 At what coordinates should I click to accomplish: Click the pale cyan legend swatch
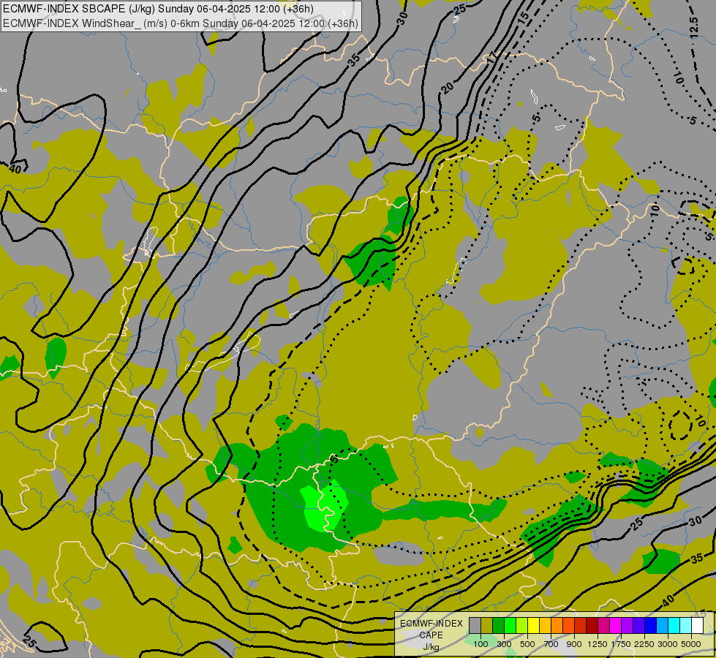click(x=686, y=625)
